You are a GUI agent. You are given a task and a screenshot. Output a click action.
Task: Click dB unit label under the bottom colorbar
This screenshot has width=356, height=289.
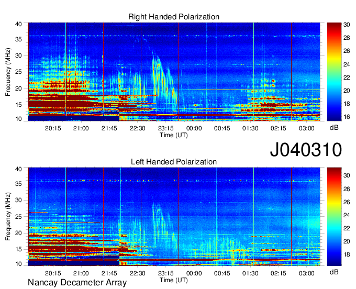334,272
